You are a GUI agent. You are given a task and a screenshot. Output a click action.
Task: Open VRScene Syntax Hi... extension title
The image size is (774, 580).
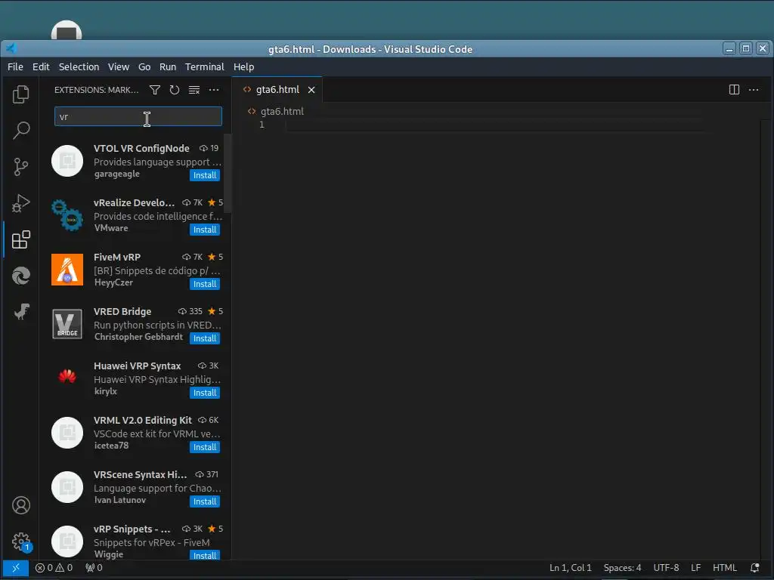point(140,474)
